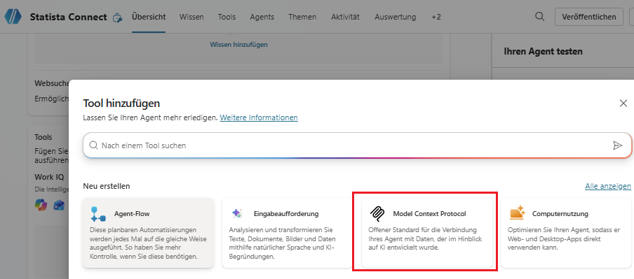Focus the Nach einem Tool suchen field
Viewport: 634px width, 279px height.
358,145
